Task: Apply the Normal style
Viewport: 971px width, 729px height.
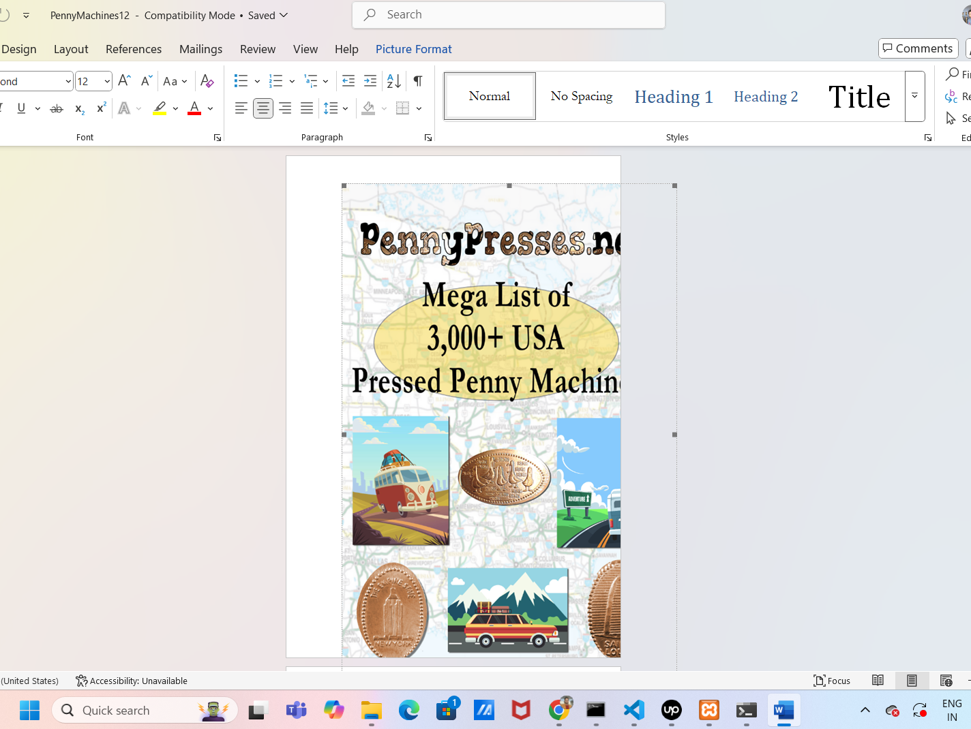Action: tap(490, 96)
